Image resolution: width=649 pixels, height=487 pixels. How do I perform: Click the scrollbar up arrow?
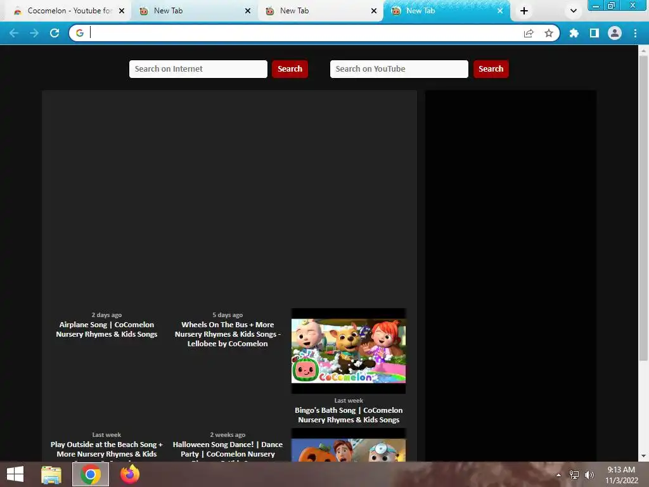coord(643,51)
